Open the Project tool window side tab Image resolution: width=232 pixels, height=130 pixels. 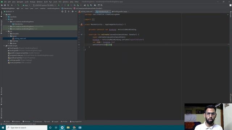1,14
